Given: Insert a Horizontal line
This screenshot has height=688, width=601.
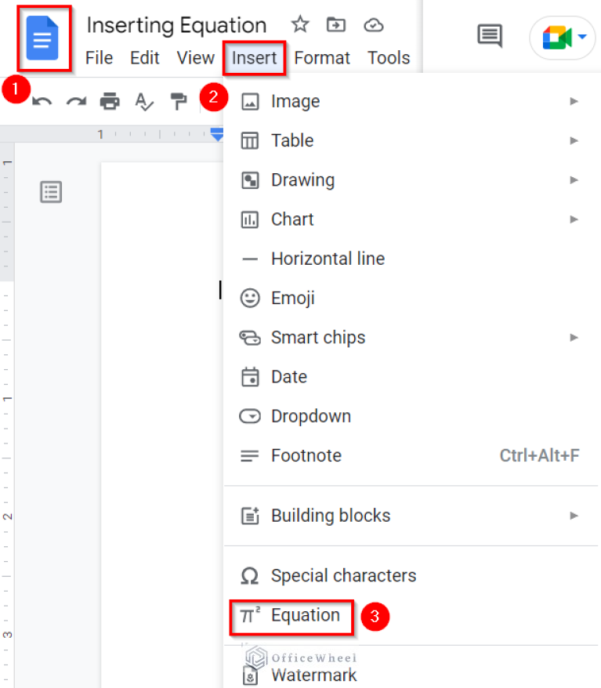Looking at the screenshot, I should pyautogui.click(x=328, y=258).
